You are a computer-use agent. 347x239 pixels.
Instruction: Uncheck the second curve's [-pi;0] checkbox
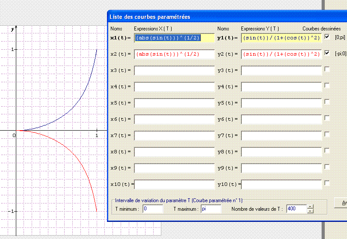coord(327,53)
